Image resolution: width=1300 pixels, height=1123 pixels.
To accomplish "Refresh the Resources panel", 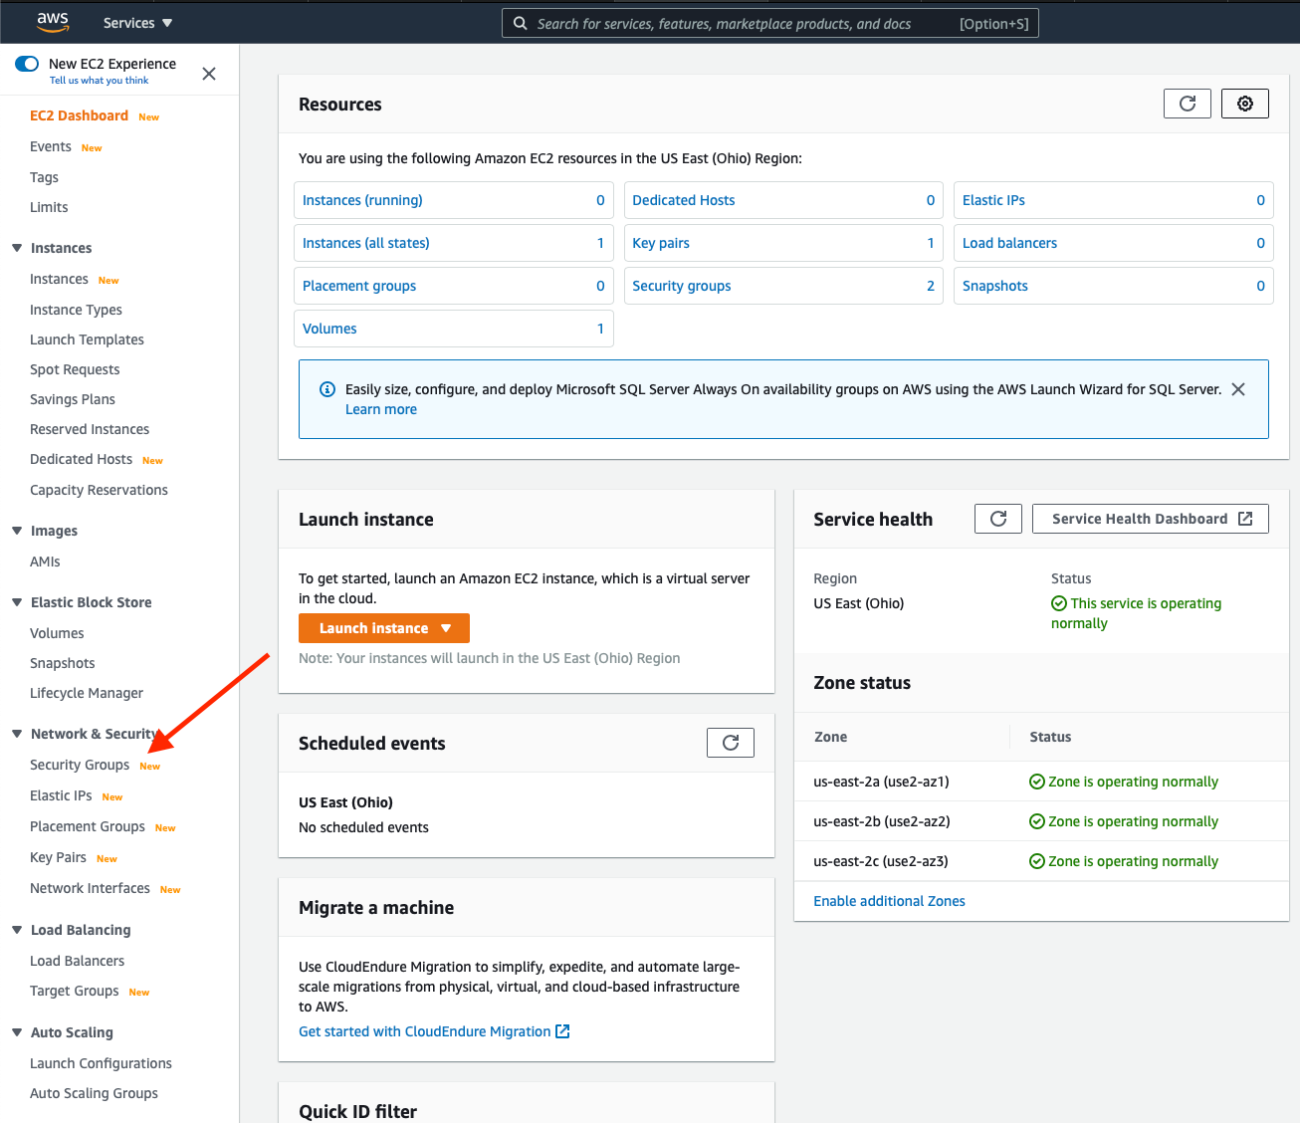I will (x=1188, y=104).
